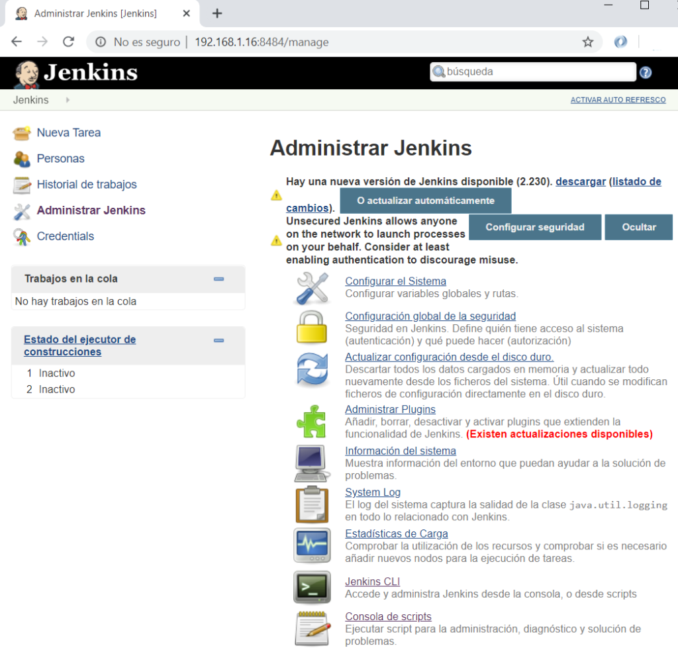Click the blue help question mark icon
The width and height of the screenshot is (678, 648).
pos(646,72)
